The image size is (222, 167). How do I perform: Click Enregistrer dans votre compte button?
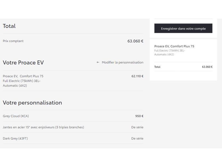coord(183,28)
